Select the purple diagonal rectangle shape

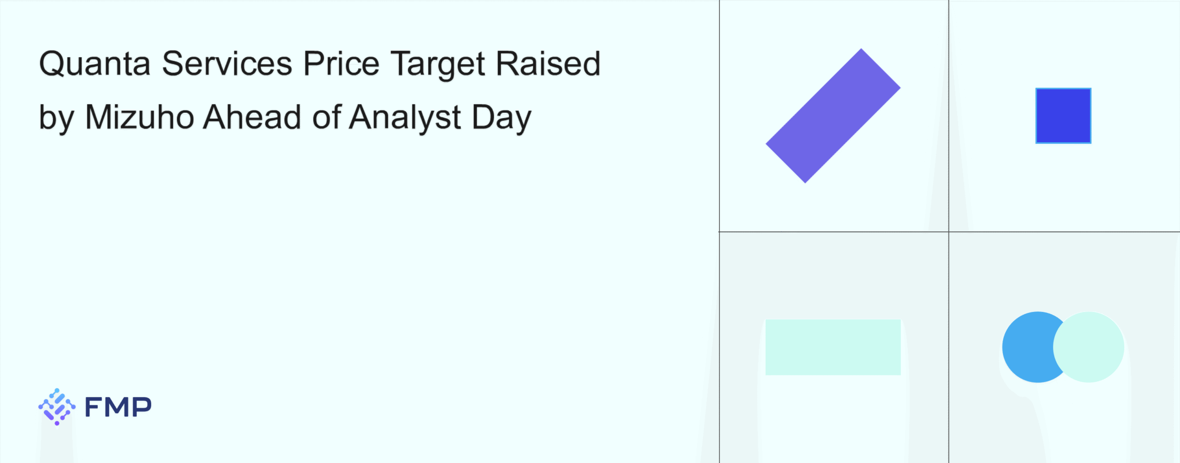[833, 116]
